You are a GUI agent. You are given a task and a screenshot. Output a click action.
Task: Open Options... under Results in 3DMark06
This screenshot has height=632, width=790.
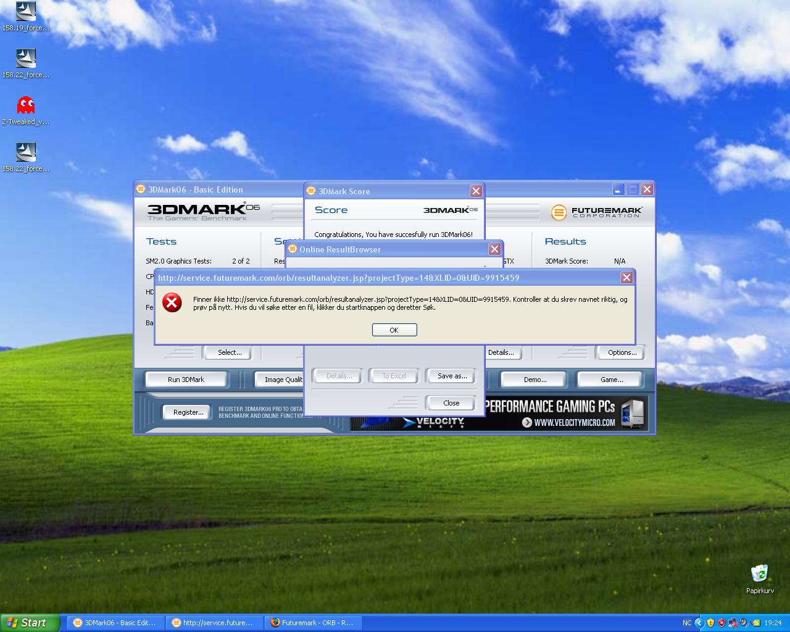(x=622, y=352)
